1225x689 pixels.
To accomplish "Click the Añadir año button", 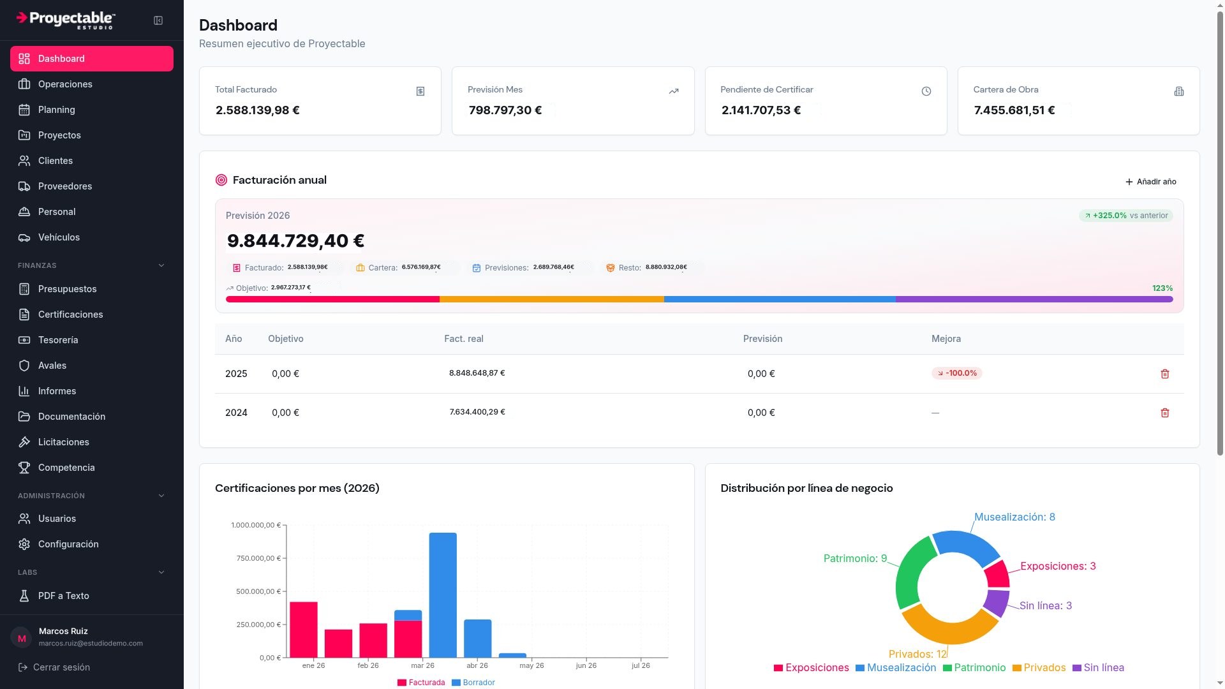I will 1151,182.
